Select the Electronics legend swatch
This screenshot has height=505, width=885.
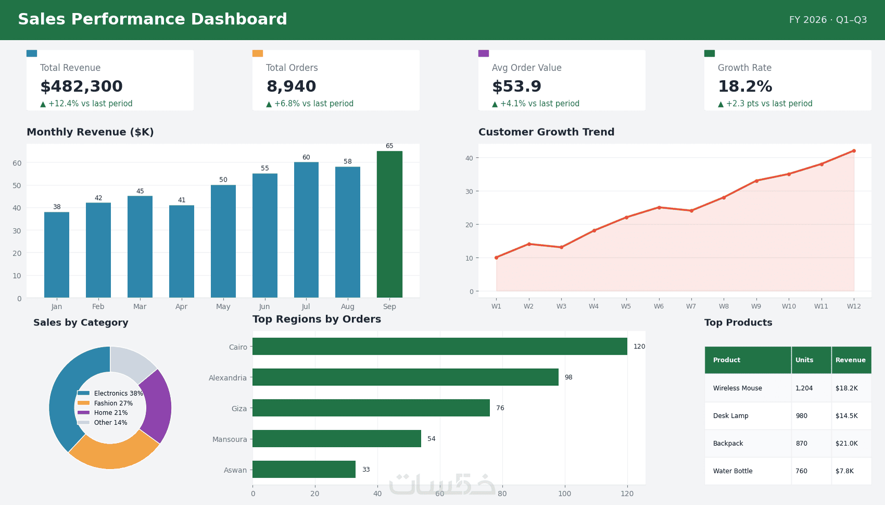[83, 393]
